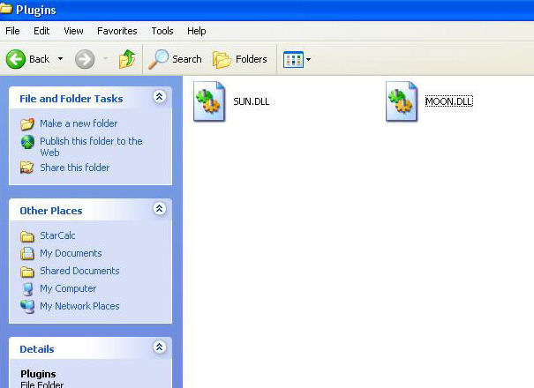Open My Documents link
The height and width of the screenshot is (388, 534).
pos(71,253)
